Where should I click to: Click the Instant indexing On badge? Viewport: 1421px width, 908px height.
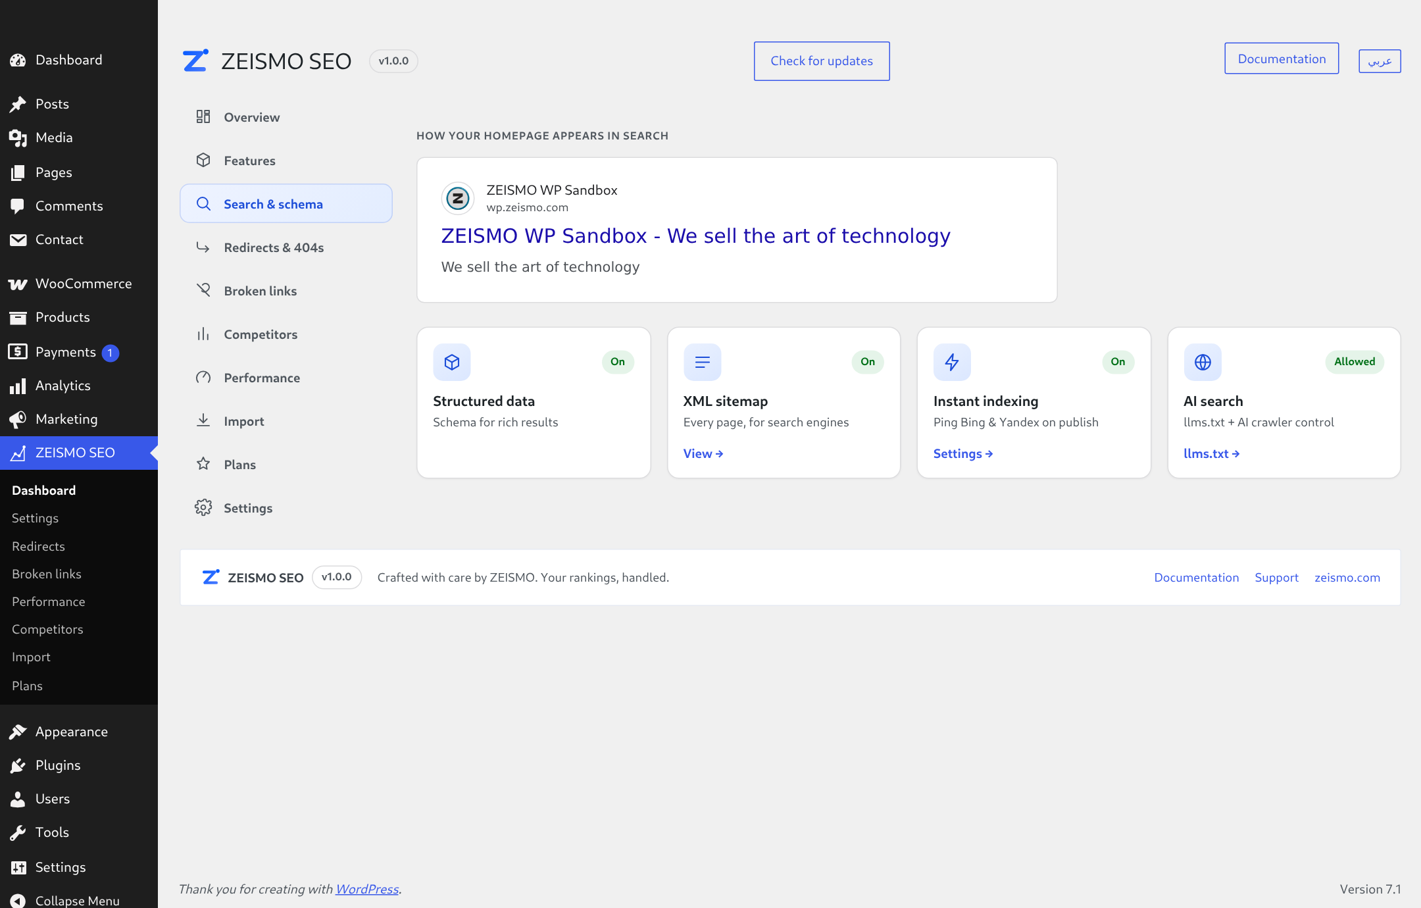1118,361
